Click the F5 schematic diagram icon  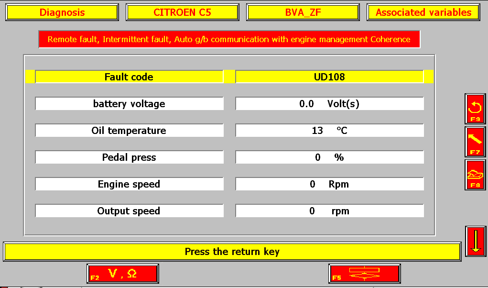click(364, 274)
